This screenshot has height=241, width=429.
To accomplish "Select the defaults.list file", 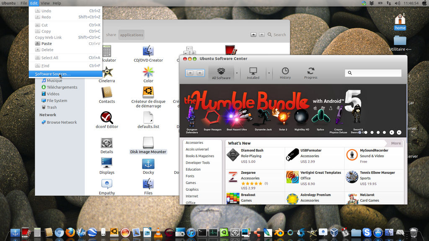I will (148, 120).
